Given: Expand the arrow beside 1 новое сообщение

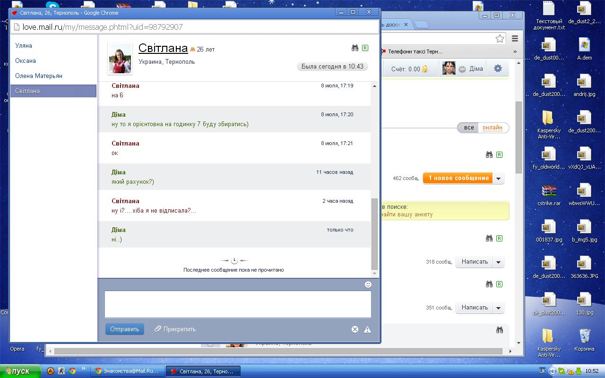Looking at the screenshot, I should click(x=498, y=178).
